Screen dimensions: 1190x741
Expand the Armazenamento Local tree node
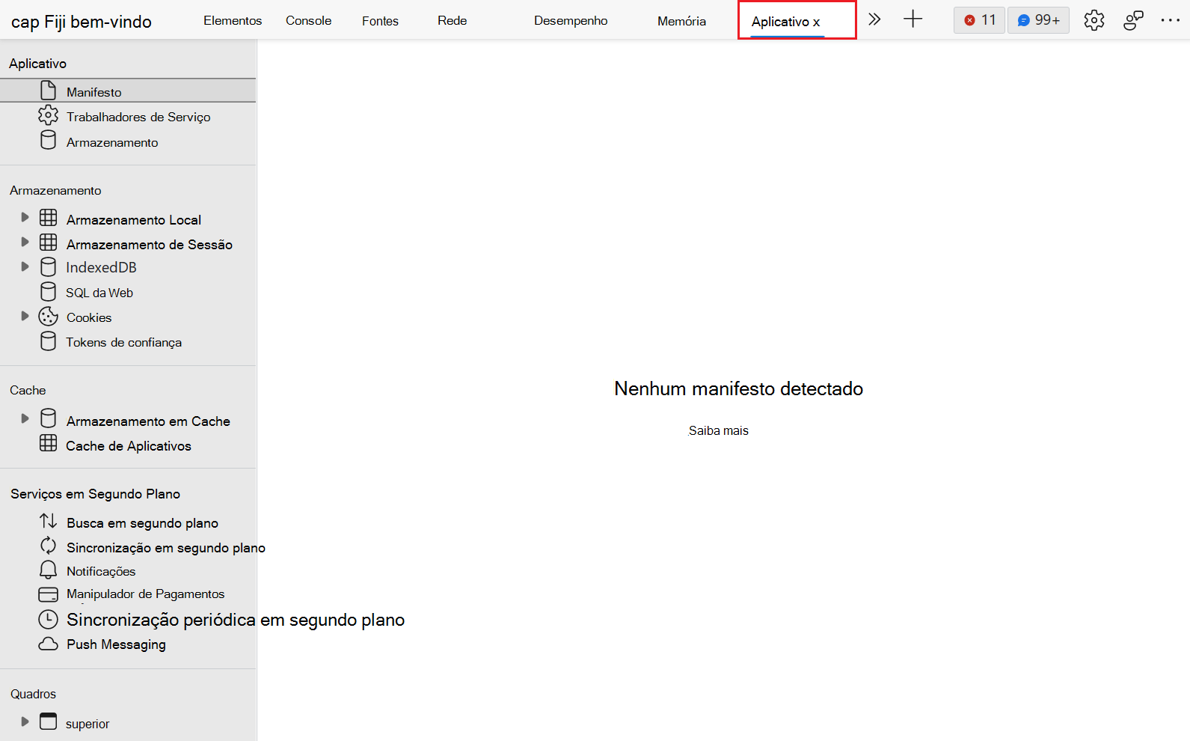pos(25,217)
